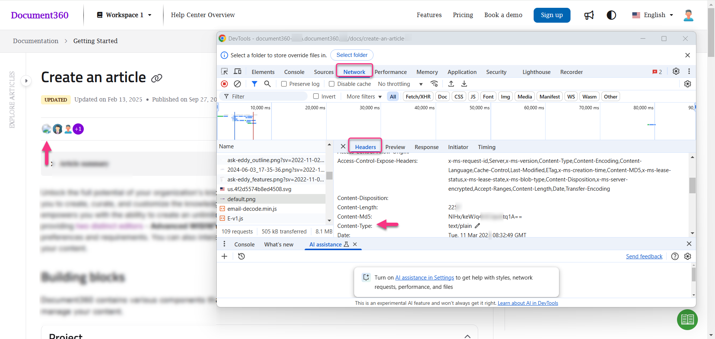Open AI assistance chat history icon
The height and width of the screenshot is (339, 715).
click(241, 256)
